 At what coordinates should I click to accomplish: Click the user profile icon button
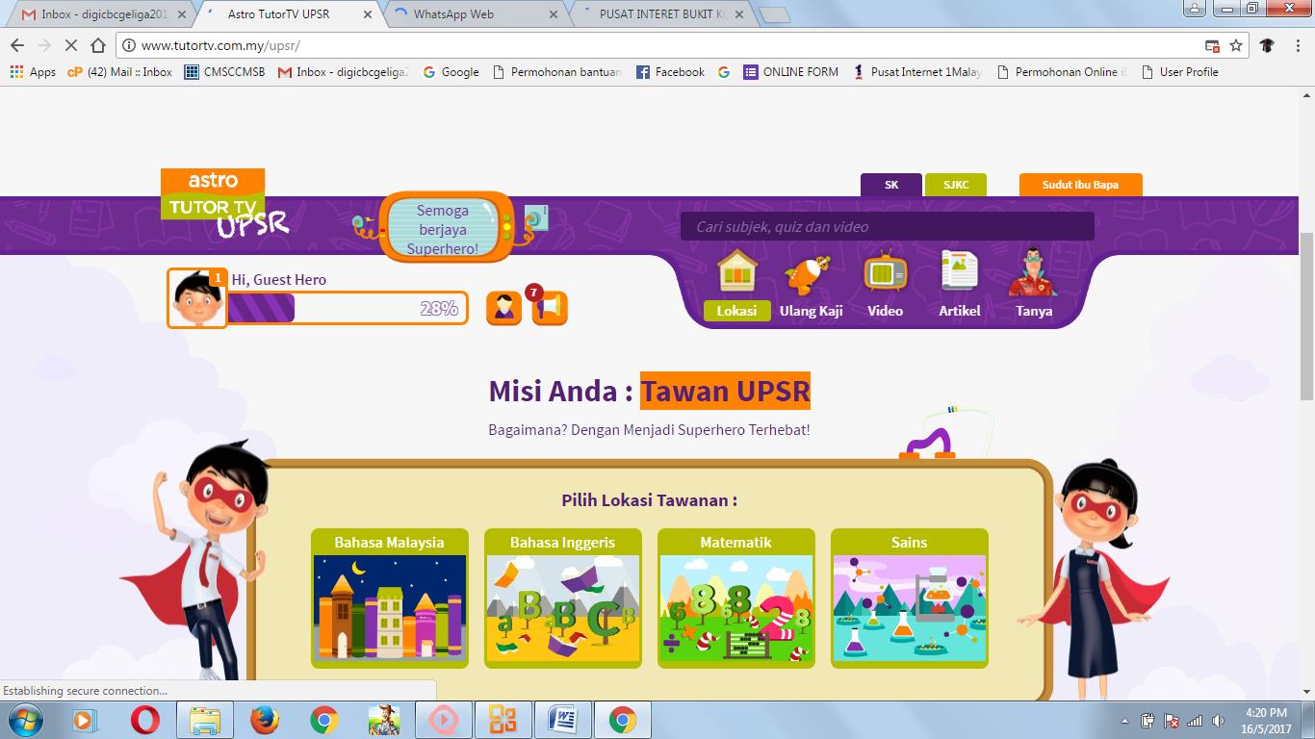click(503, 308)
